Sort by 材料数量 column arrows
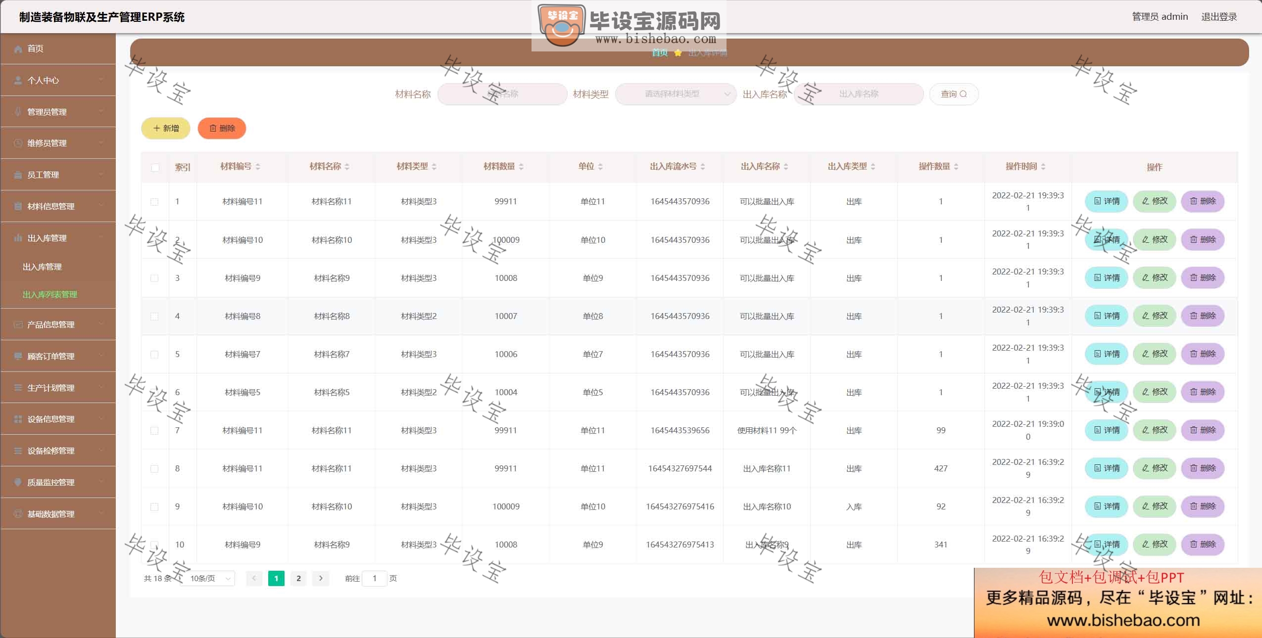 pos(521,167)
